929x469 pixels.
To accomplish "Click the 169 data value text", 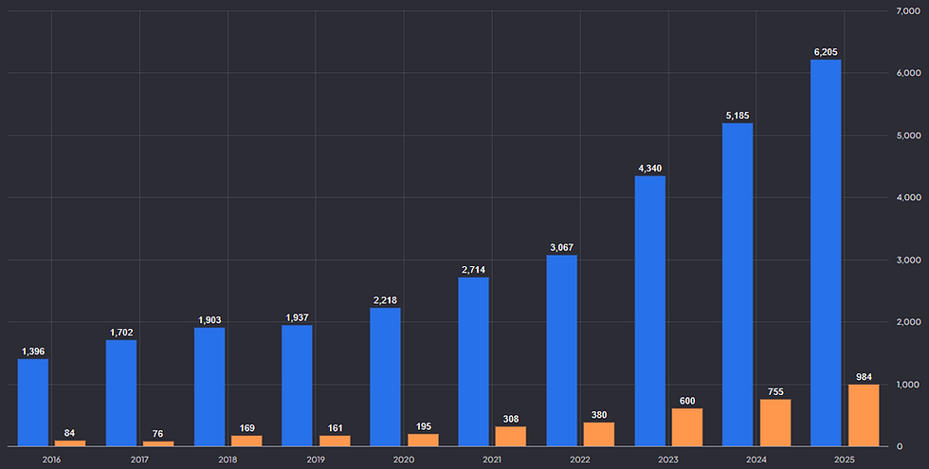I will click(247, 428).
